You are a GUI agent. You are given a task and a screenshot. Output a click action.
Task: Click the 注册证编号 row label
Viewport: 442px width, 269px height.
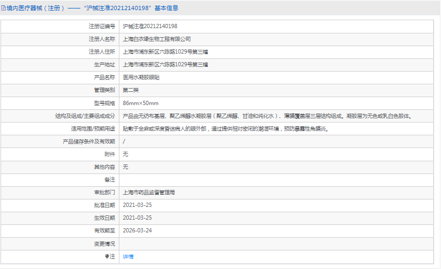(x=101, y=26)
